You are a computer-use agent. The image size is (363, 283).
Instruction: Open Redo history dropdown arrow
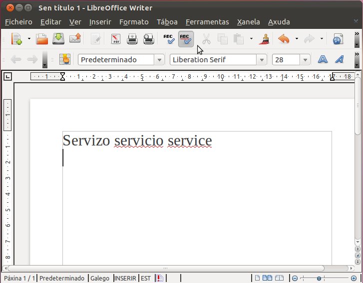322,38
